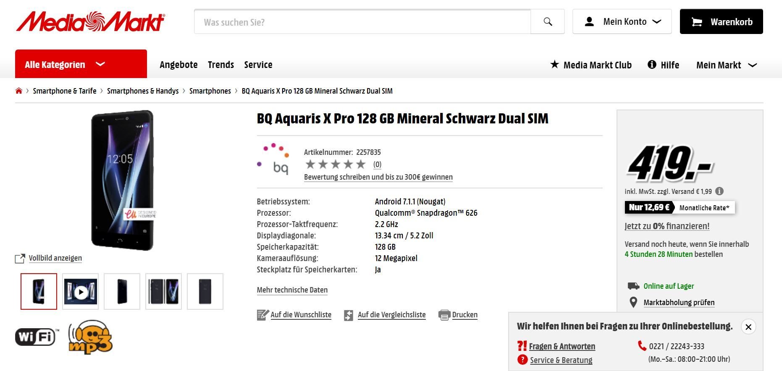This screenshot has height=371, width=782.
Task: Click the search magnifier icon
Action: (548, 21)
